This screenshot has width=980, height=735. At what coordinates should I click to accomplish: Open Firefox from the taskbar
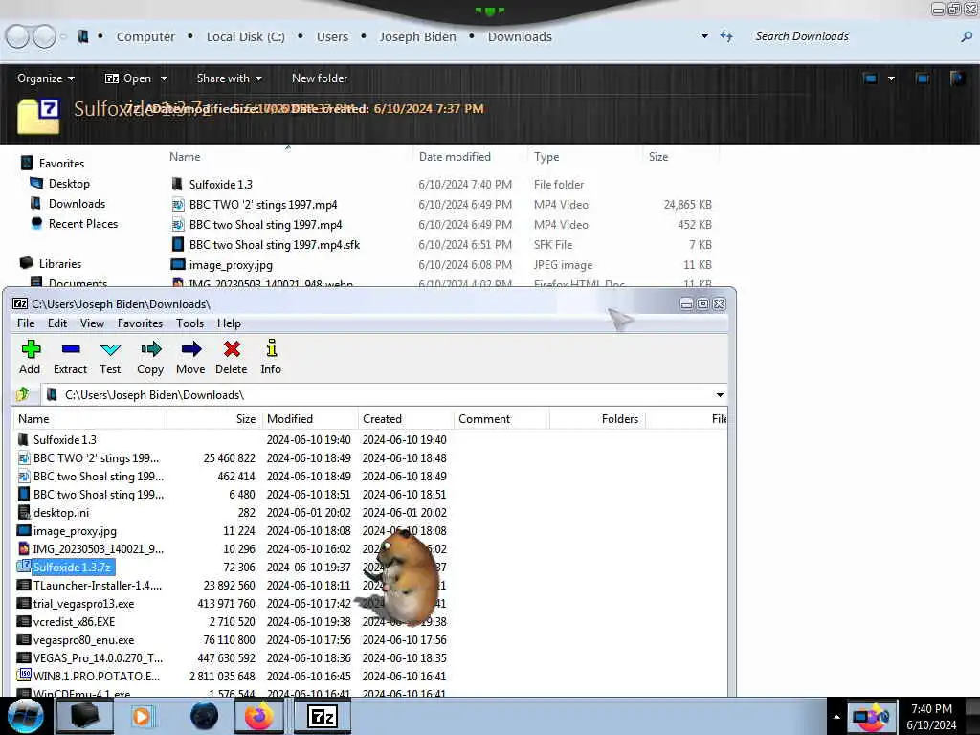(258, 716)
